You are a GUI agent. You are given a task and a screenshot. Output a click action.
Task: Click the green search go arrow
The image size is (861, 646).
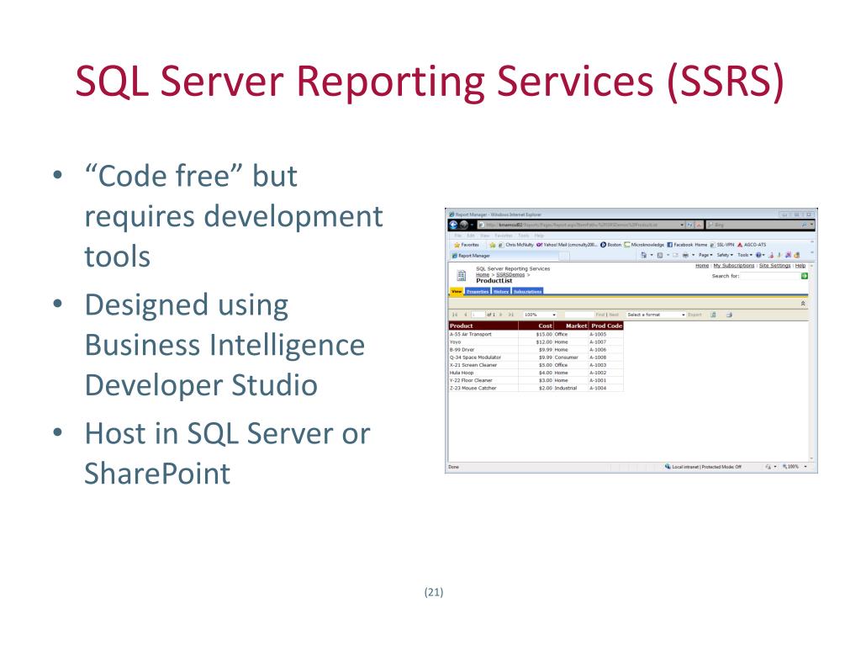(805, 276)
